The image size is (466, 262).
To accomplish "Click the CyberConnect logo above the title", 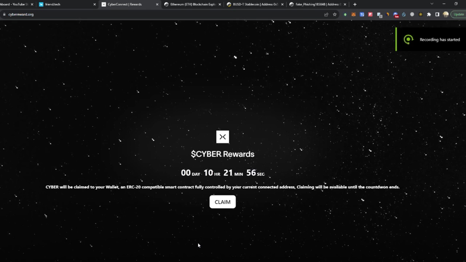I will tap(222, 137).
